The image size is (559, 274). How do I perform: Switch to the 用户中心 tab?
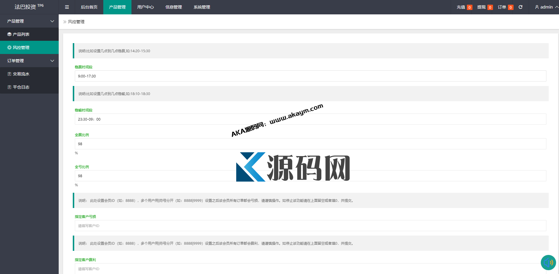[x=146, y=7]
